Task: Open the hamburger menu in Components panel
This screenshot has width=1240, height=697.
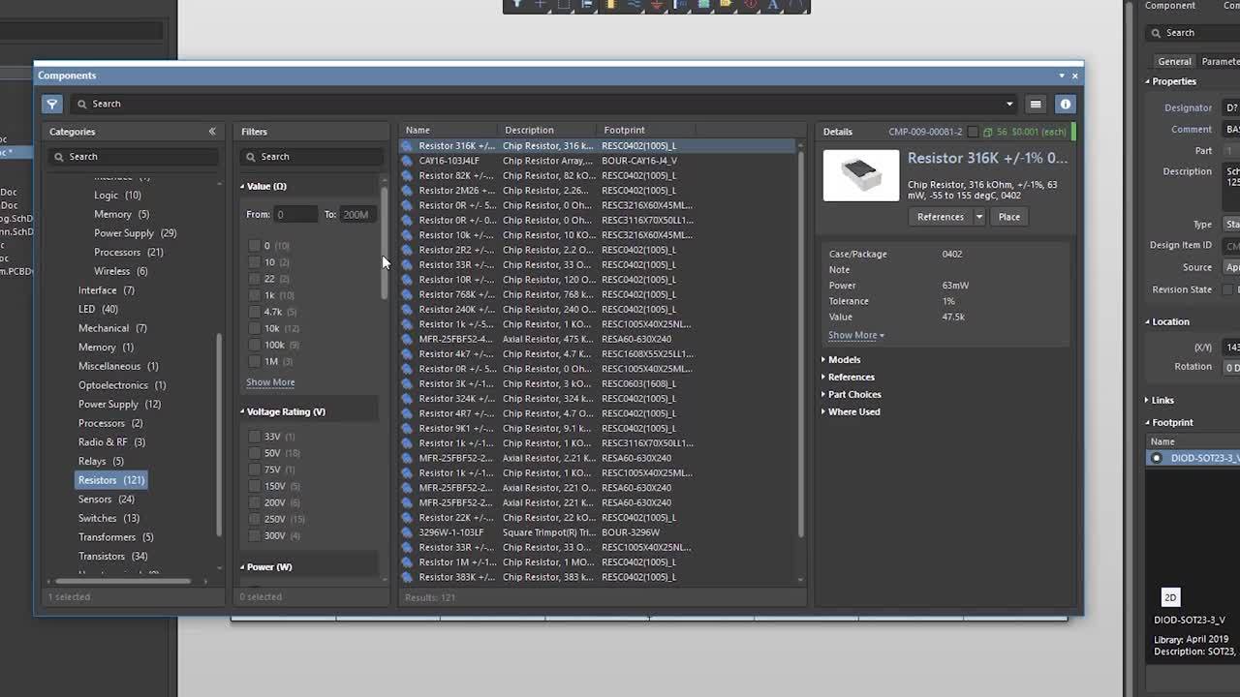Action: tap(1036, 104)
